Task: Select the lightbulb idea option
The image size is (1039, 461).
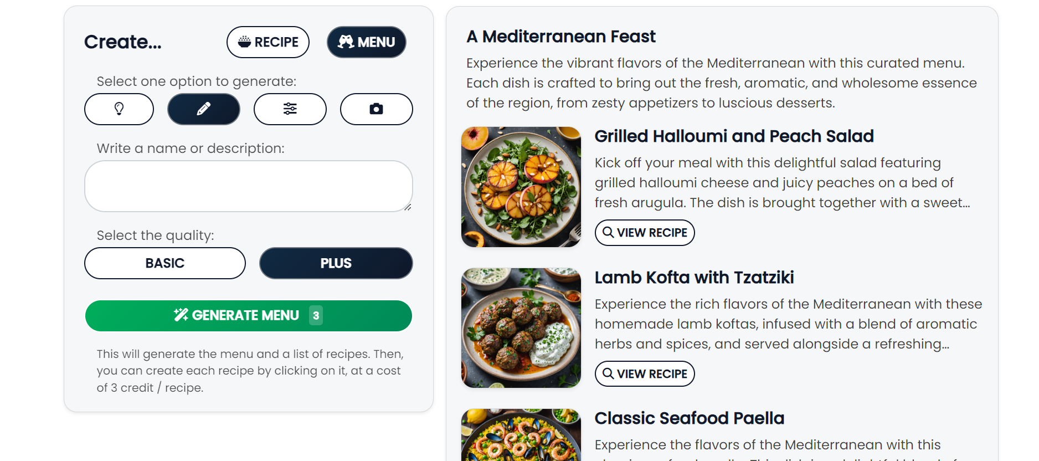Action: (x=119, y=109)
